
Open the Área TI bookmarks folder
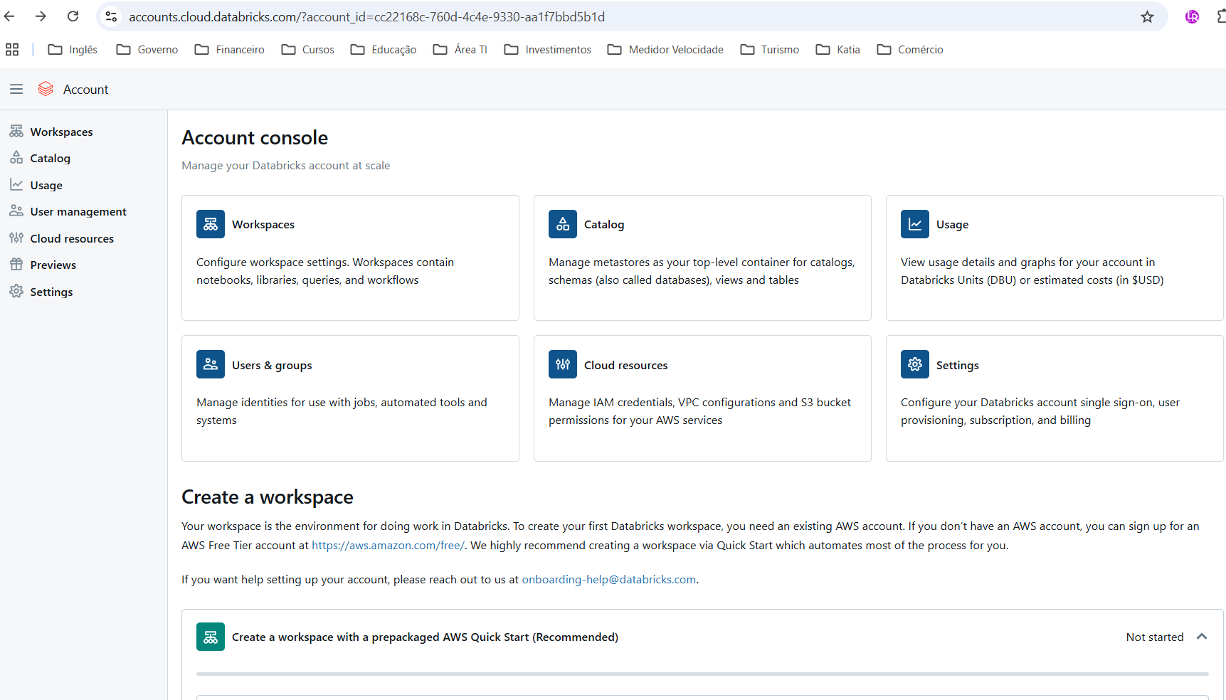tap(460, 49)
